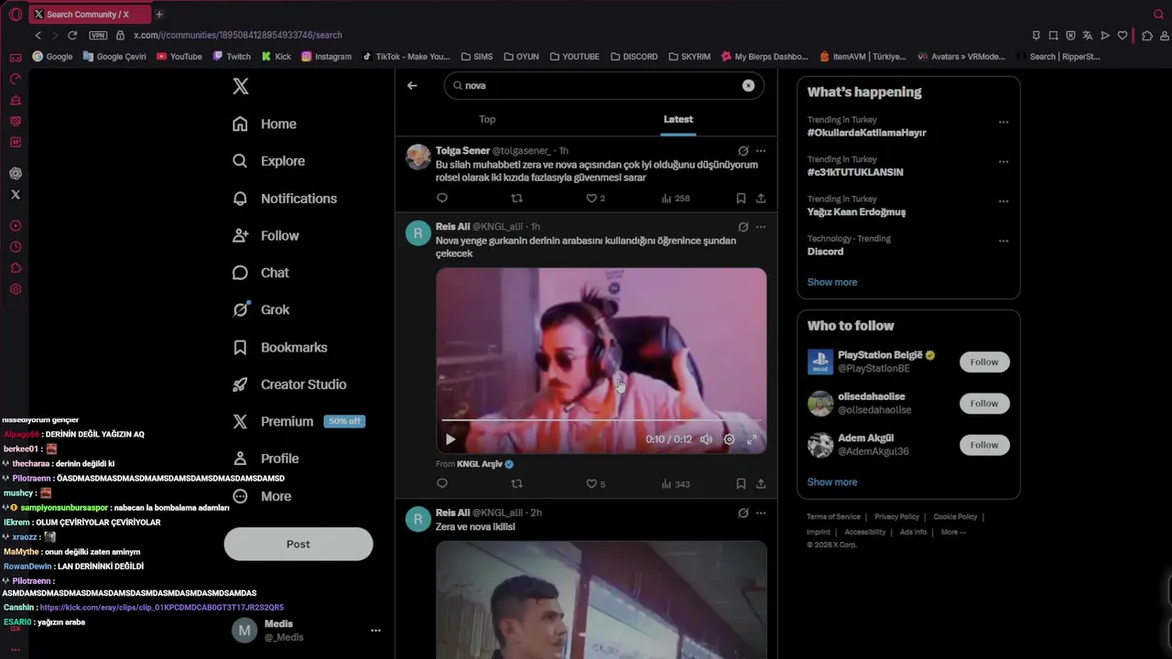1172x659 pixels.
Task: Click the search field containing nova
Action: pos(603,85)
